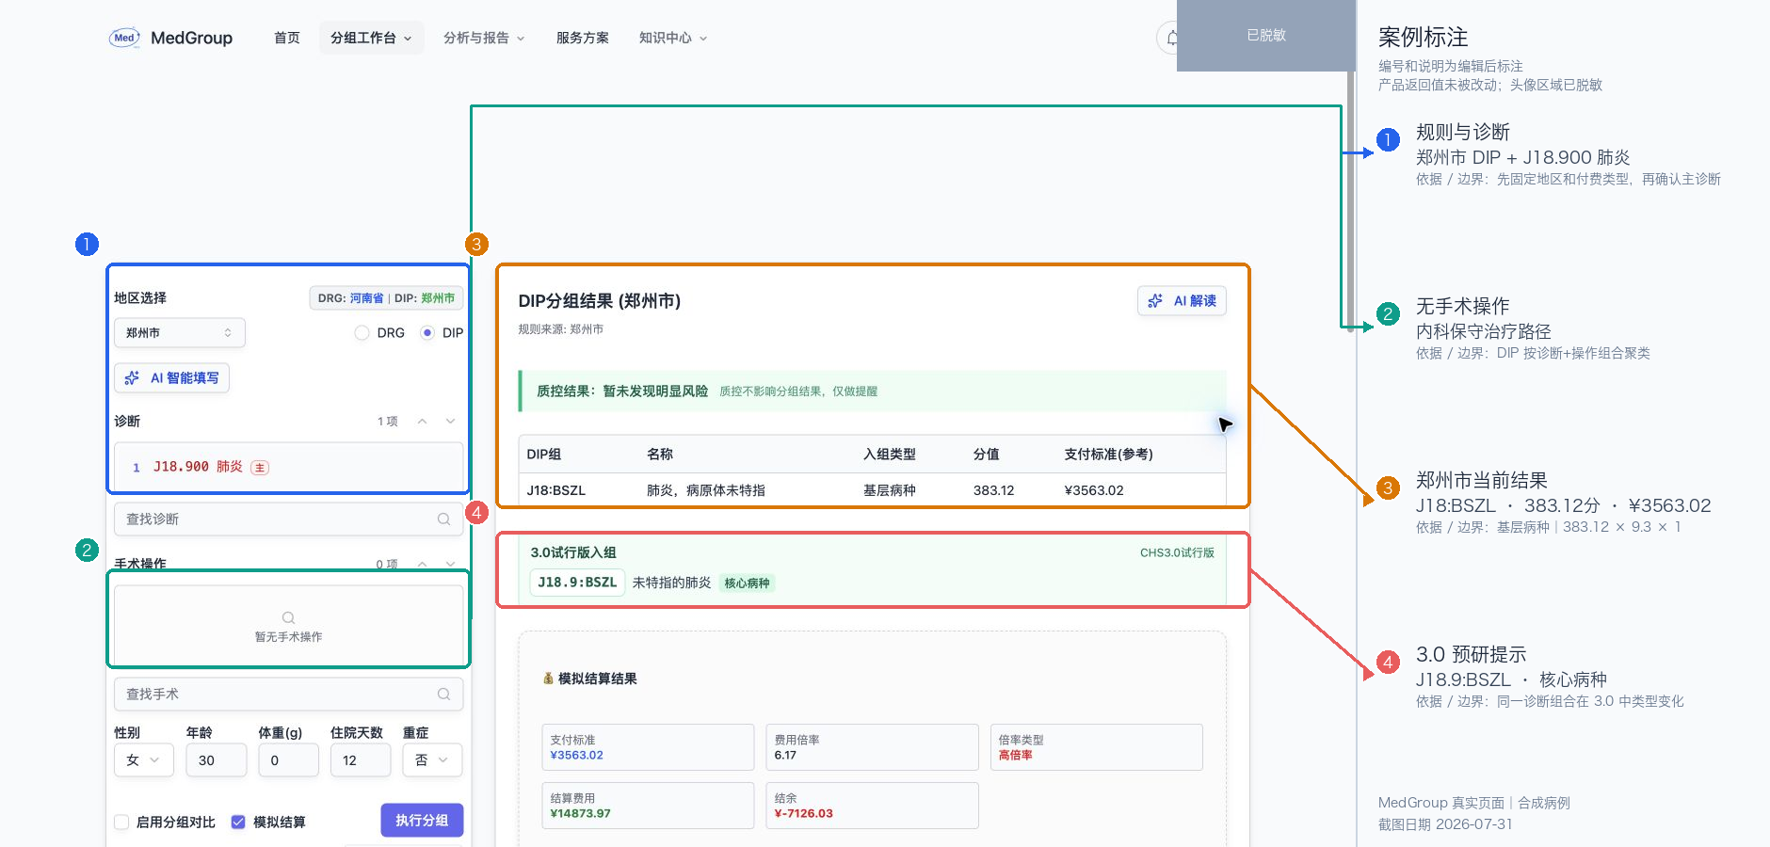Click the sparkle icon on AI 解读

tap(1155, 301)
